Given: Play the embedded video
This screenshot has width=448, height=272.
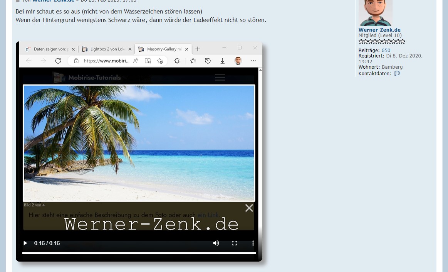Looking at the screenshot, I should point(25,243).
